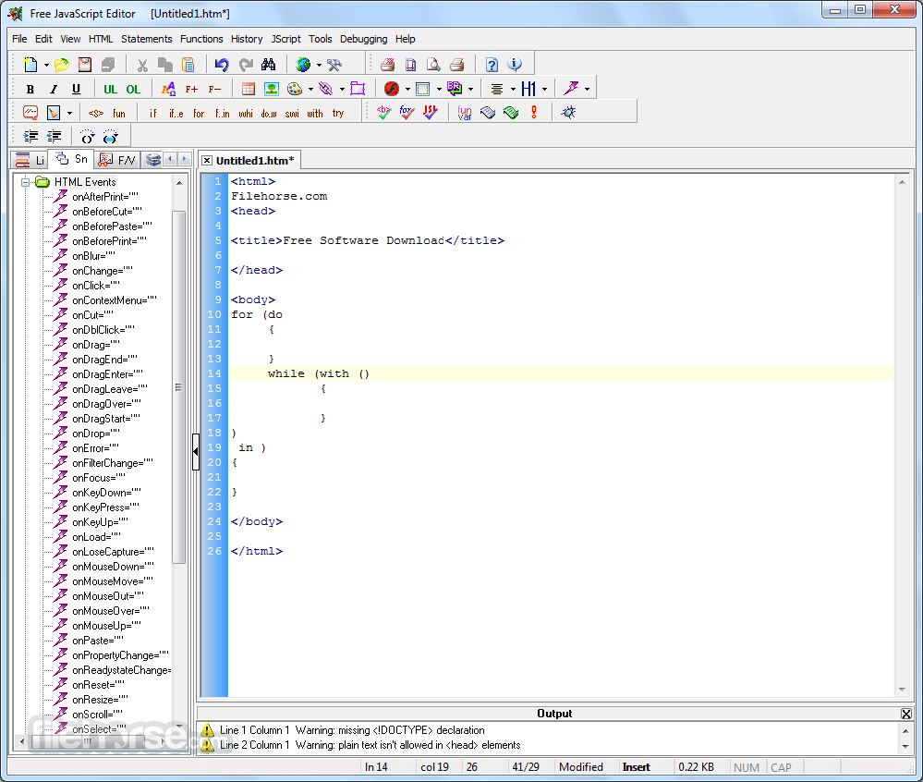Close the Untitled1.htm tab with X

click(207, 161)
